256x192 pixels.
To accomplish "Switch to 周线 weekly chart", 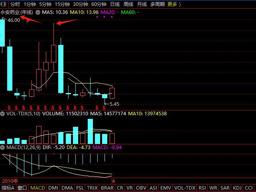I will click(x=128, y=4).
